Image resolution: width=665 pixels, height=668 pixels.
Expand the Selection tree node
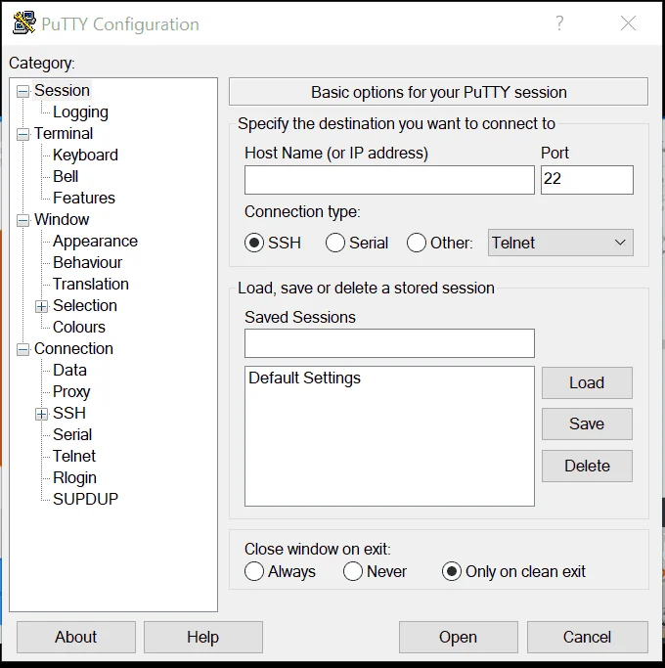41,306
